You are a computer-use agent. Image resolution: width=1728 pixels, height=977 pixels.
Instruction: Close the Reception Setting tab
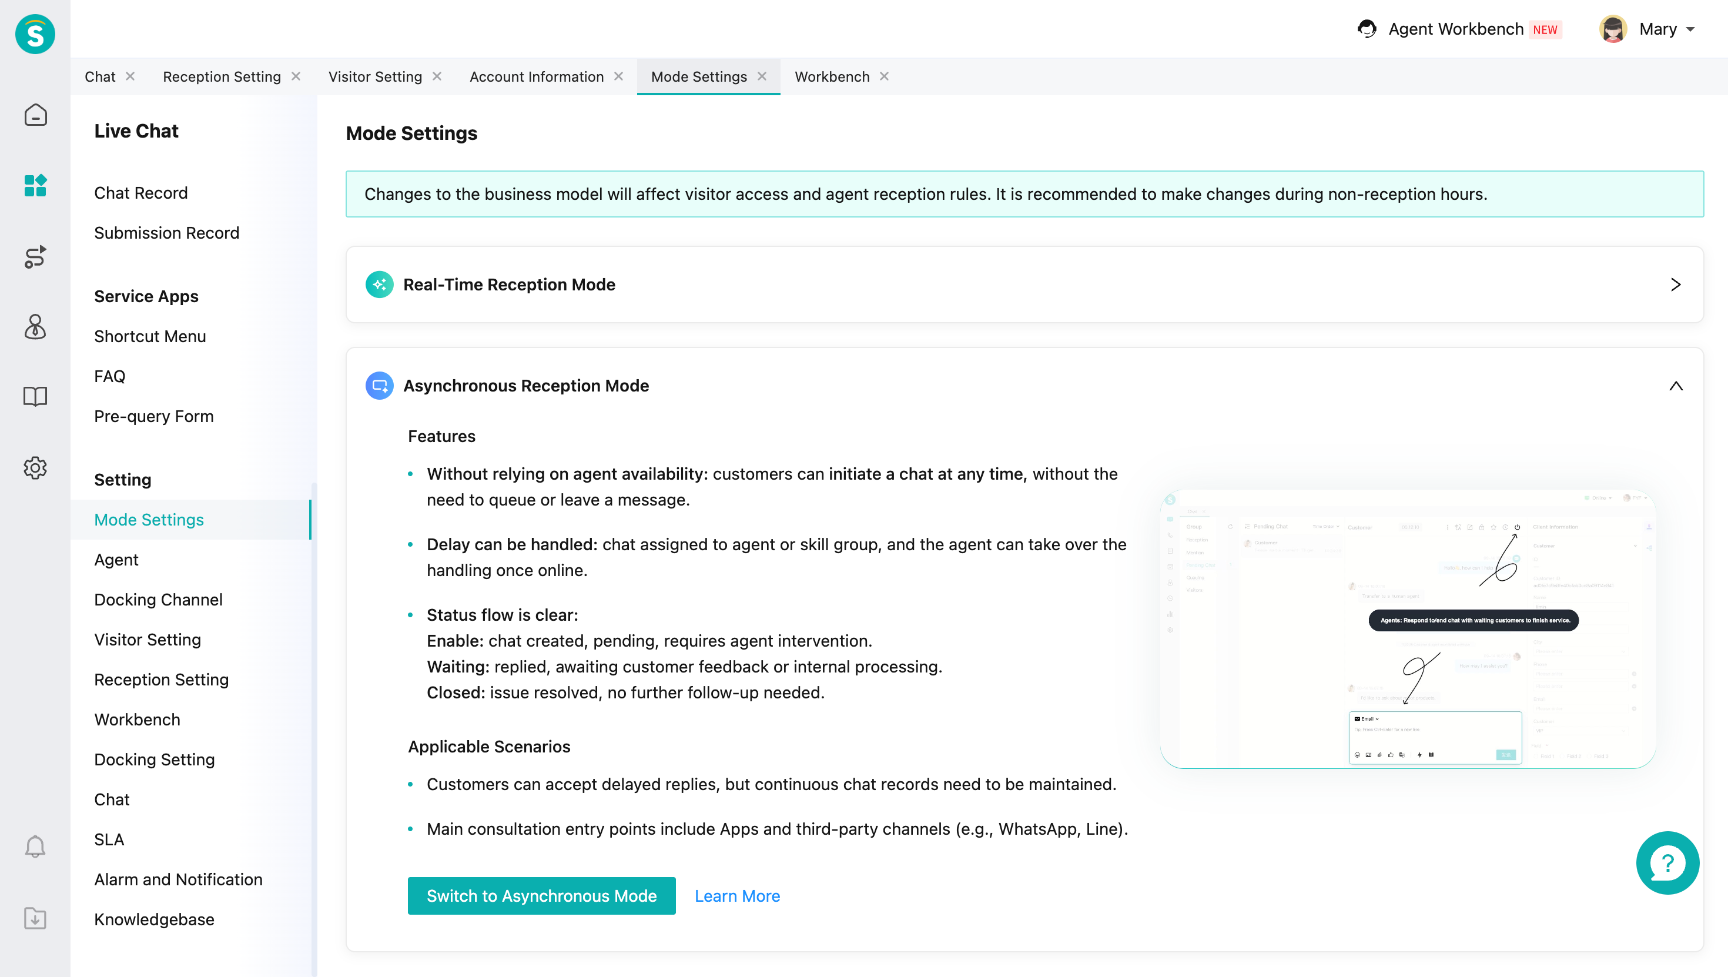pyautogui.click(x=296, y=76)
